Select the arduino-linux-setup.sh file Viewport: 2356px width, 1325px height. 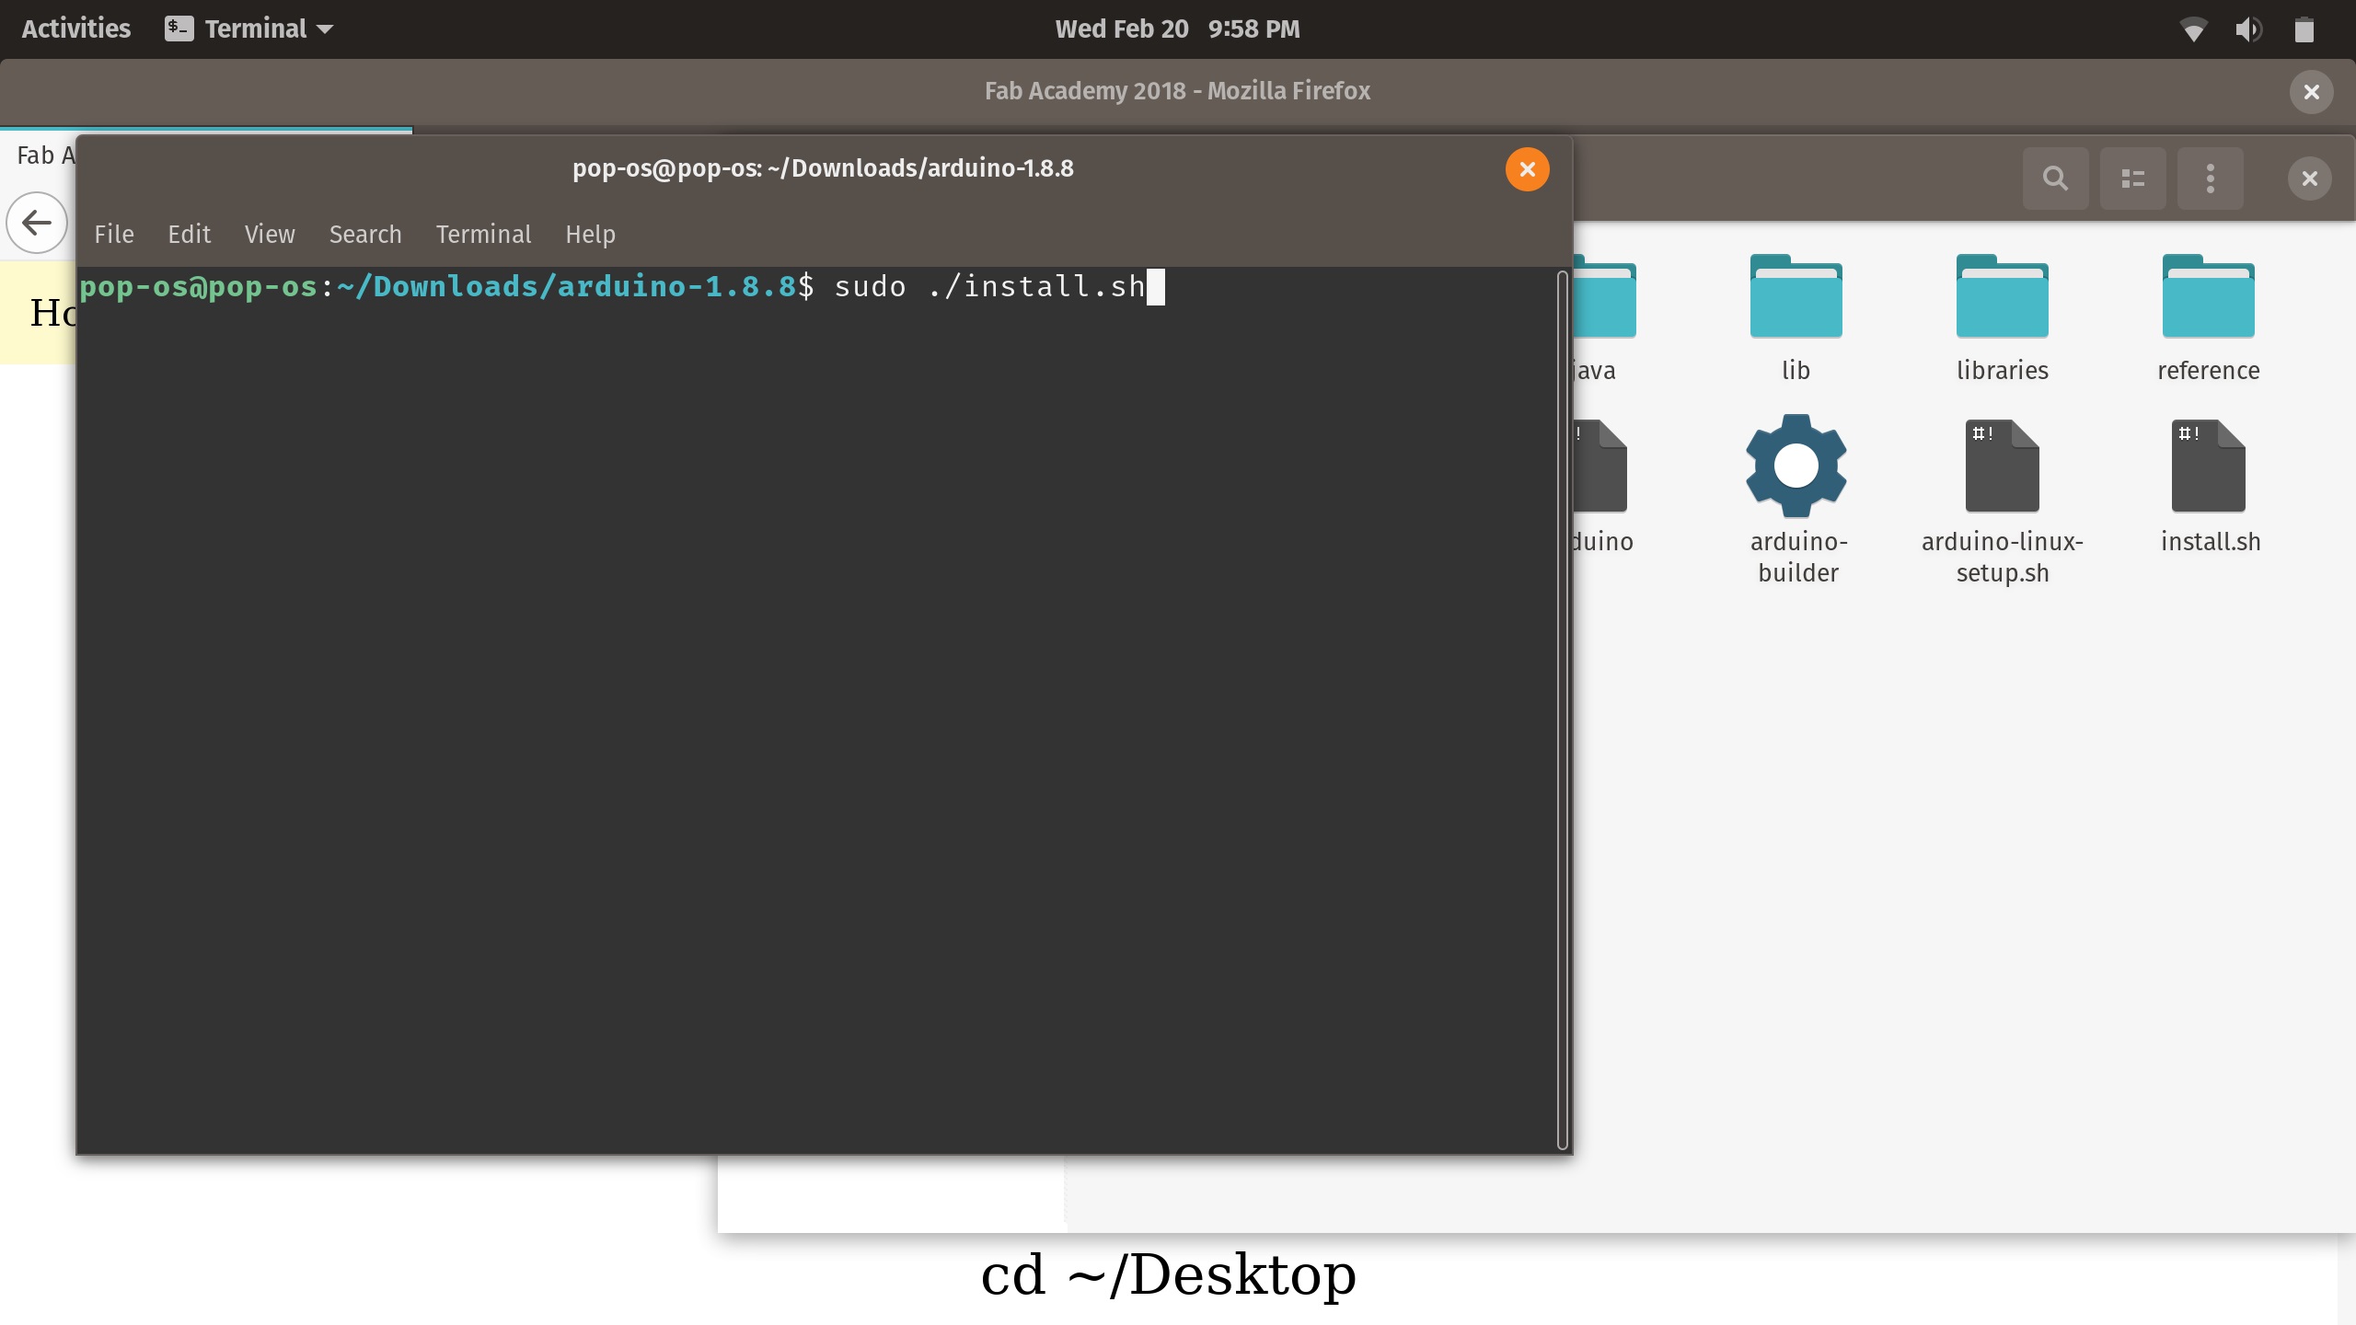tap(2002, 467)
